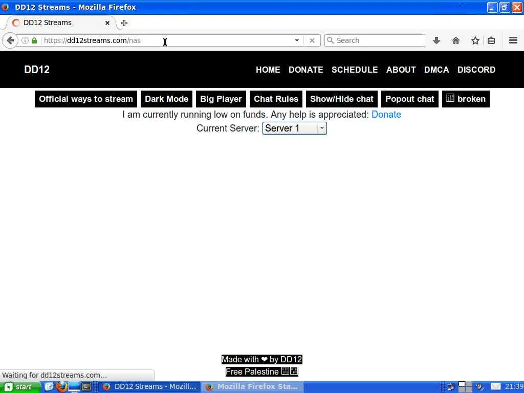Viewport: 524px width, 393px height.
Task: Expand the address bar history dropdown
Action: coord(297,40)
